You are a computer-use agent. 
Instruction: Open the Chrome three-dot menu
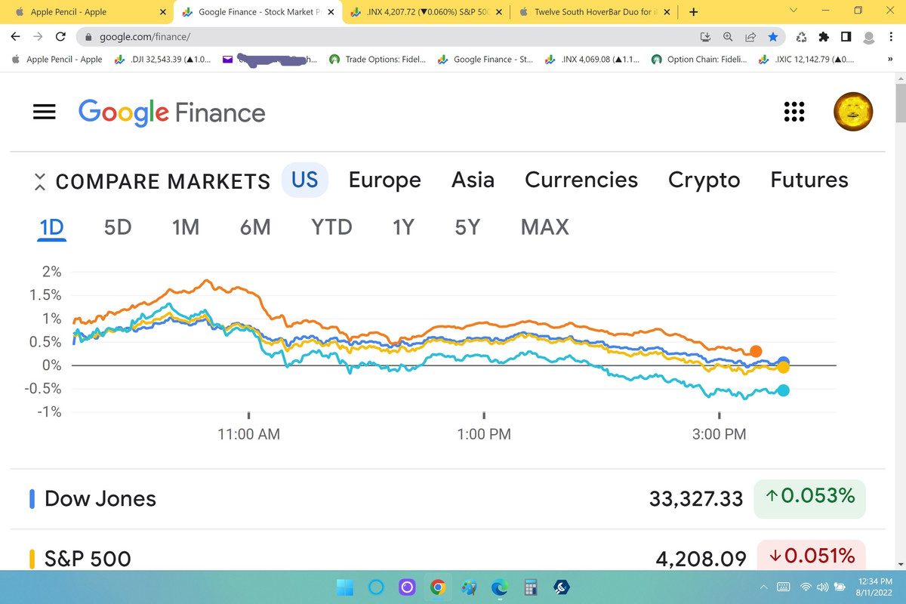[x=892, y=36]
